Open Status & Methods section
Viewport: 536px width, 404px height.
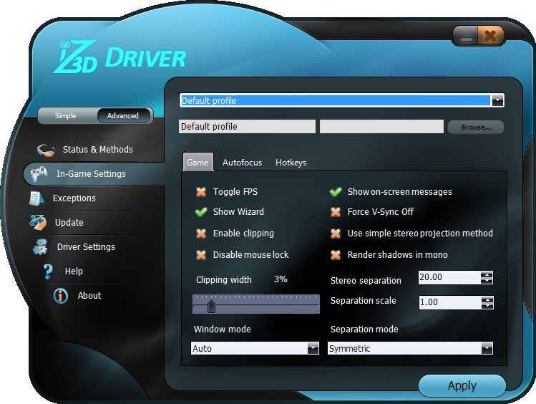(x=98, y=150)
